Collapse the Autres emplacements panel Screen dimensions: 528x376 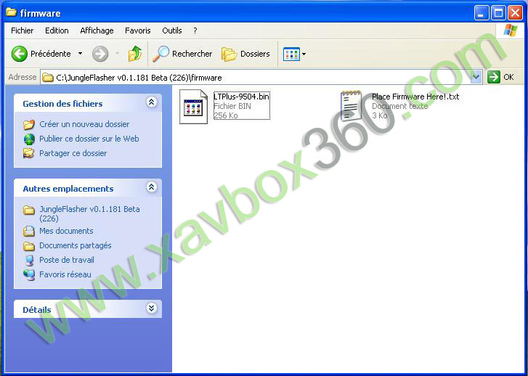tap(151, 187)
